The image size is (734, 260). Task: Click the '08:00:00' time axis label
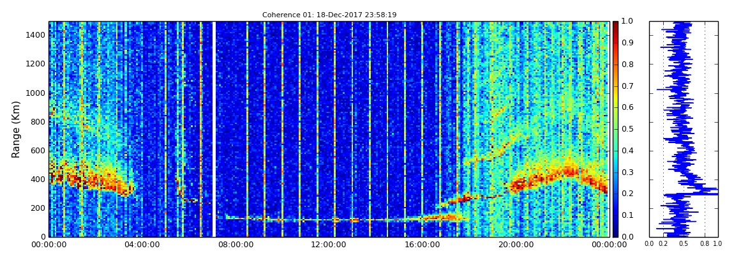click(x=236, y=244)
